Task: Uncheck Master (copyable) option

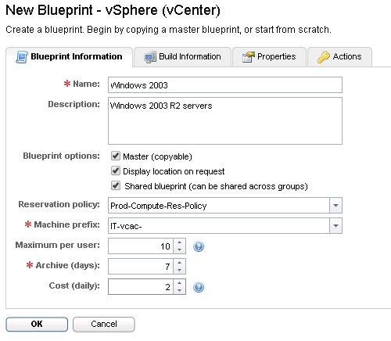Action: [x=116, y=156]
